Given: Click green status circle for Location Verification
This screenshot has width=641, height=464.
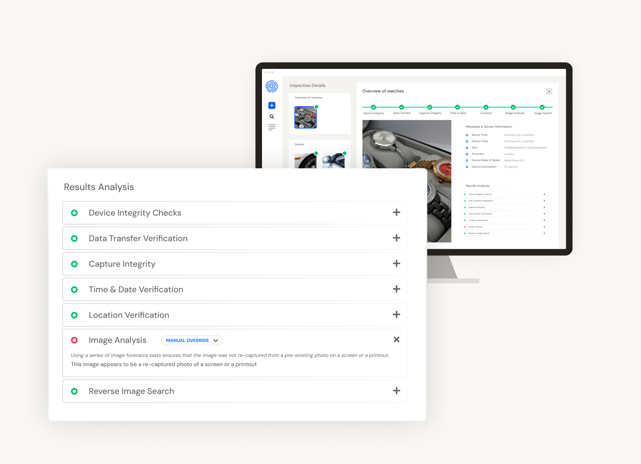Looking at the screenshot, I should 74,315.
